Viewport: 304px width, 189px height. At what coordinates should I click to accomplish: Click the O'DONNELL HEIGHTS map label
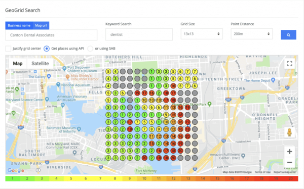pos(265,117)
